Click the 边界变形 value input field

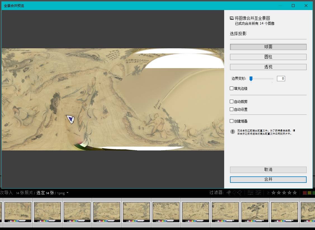(x=281, y=79)
